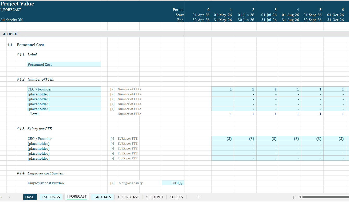Screen dimensions: 349x202
Task: Expand the [-] marker on the fourth placeholder salary row
Action: tap(112, 153)
